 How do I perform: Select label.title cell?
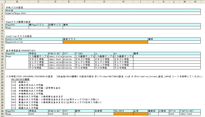[x=56, y=56]
